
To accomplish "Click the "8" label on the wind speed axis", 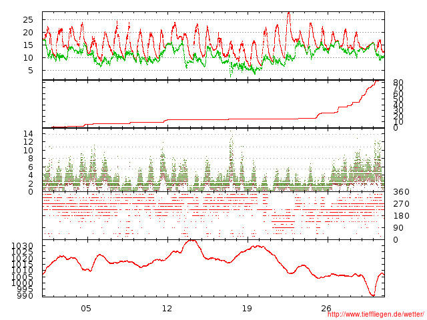I will click(31, 159).
